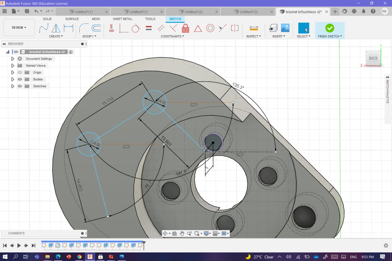Open the Measure inspect tool
Image resolution: width=392 pixels, height=261 pixels.
(254, 28)
